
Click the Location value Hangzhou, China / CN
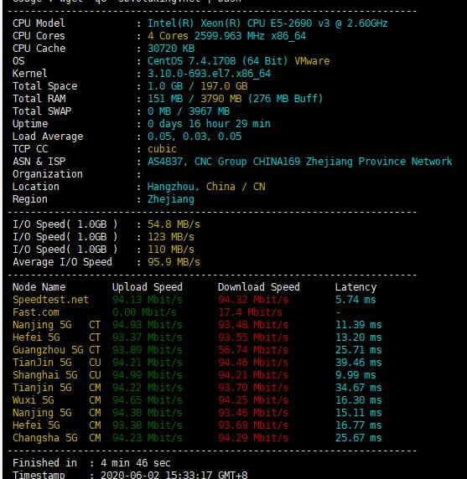click(206, 187)
